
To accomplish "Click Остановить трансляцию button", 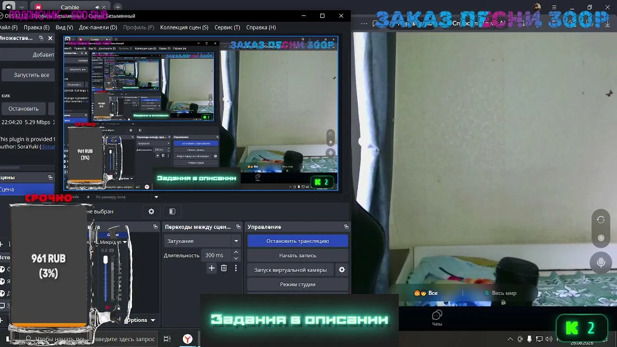I will pyautogui.click(x=297, y=241).
